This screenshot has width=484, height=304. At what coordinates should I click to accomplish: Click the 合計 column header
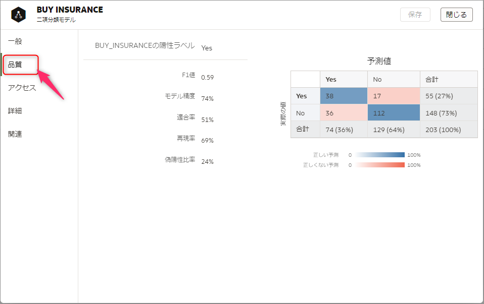coord(449,79)
